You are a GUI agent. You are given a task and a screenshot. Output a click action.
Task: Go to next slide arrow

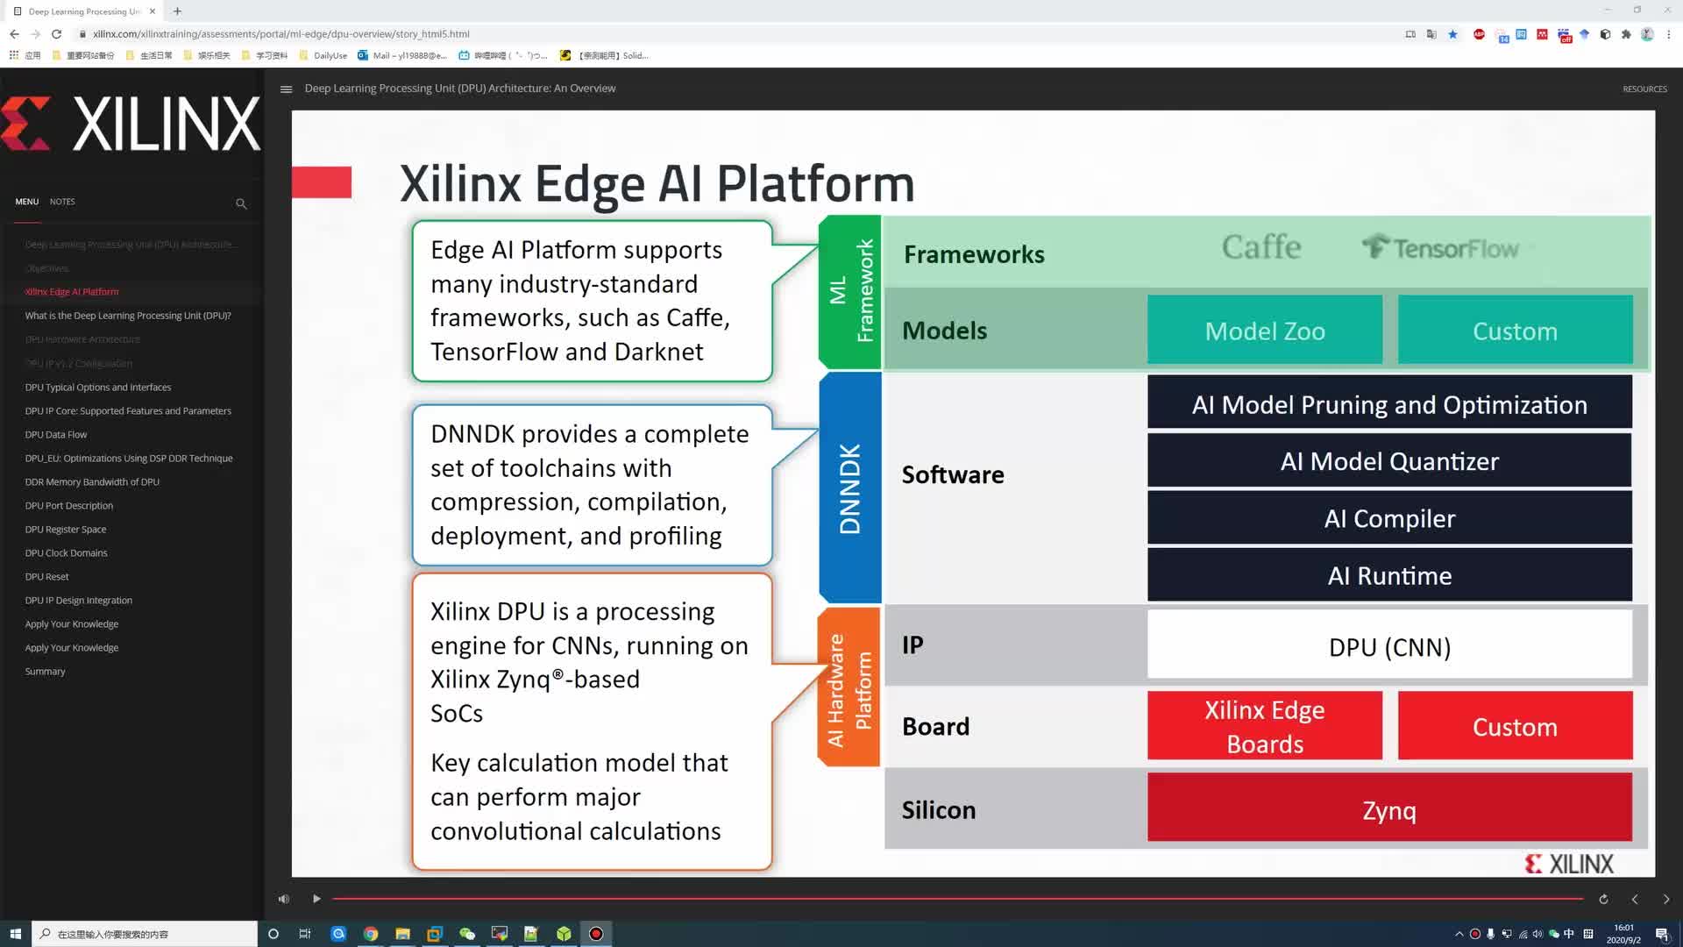click(x=1666, y=899)
